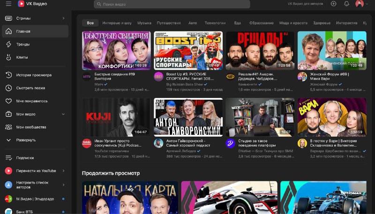Select the Музыка category tab

click(x=144, y=23)
